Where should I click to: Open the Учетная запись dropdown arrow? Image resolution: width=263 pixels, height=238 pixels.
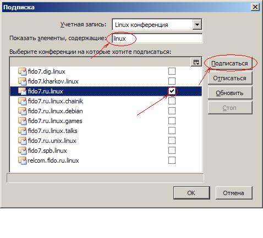point(197,25)
